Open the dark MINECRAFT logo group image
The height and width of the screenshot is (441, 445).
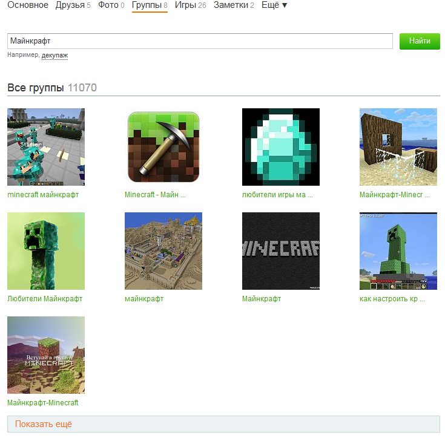281,251
